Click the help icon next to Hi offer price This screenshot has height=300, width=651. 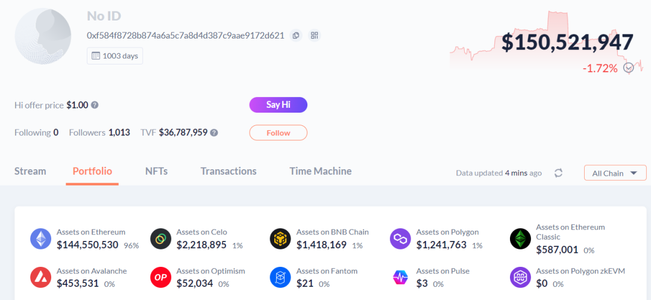click(x=95, y=105)
